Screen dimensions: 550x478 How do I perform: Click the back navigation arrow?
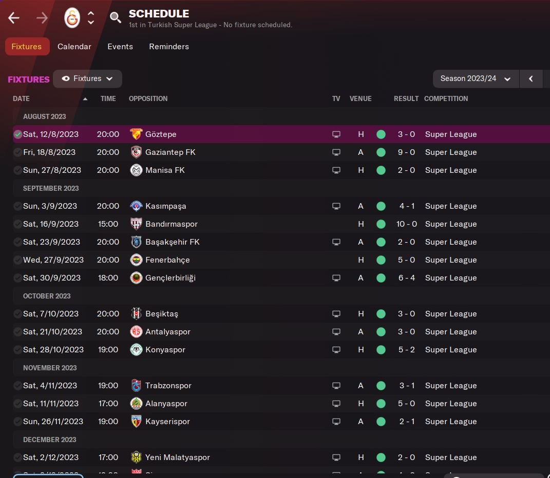coord(14,18)
